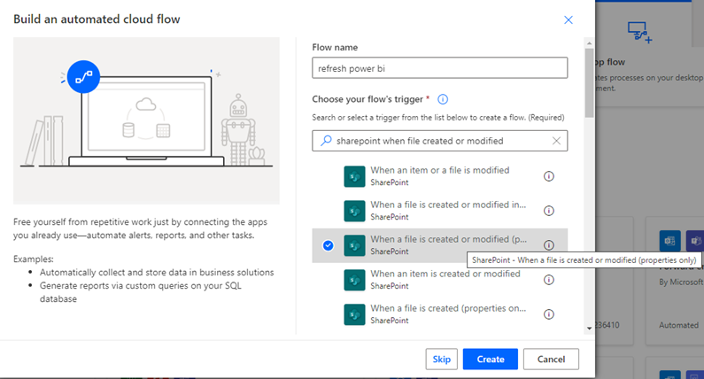Click the SharePoint icon for 'When an item or a file is modified'
Viewport: 704px width, 379px height.
[354, 176]
